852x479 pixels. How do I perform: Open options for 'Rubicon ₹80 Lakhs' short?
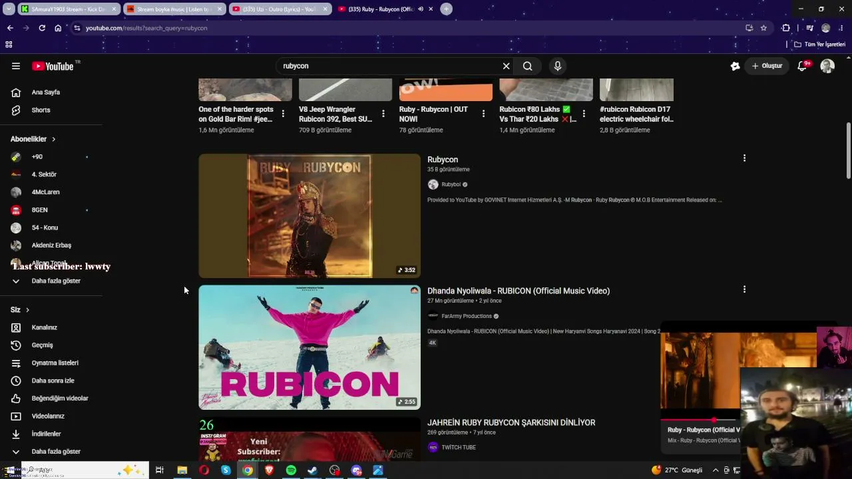pos(584,114)
